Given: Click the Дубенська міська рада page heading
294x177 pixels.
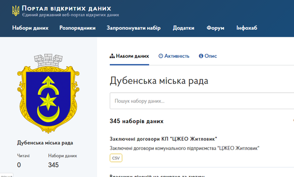Looking at the screenshot, I should [159, 81].
